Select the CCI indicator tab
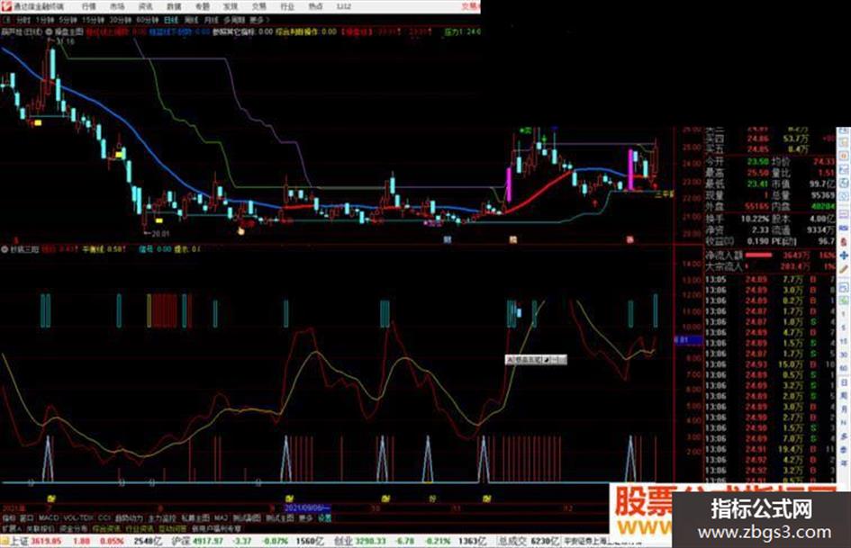 [104, 518]
